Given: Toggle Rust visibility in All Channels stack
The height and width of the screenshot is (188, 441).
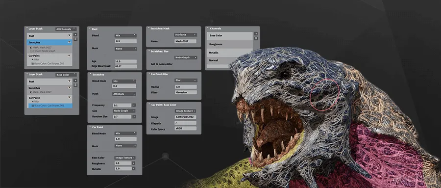Looking at the screenshot, I should (x=69, y=36).
